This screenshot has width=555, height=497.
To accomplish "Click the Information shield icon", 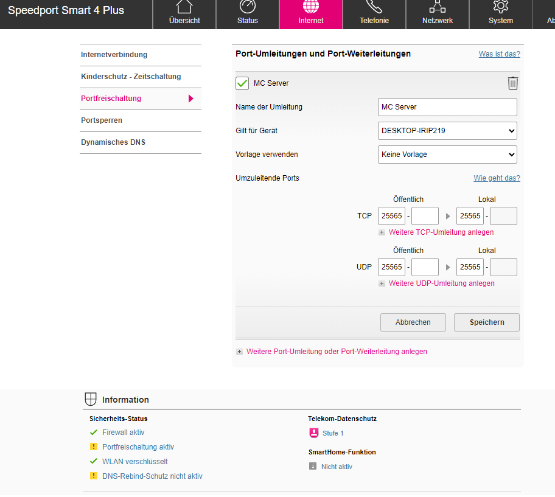I will tap(91, 400).
